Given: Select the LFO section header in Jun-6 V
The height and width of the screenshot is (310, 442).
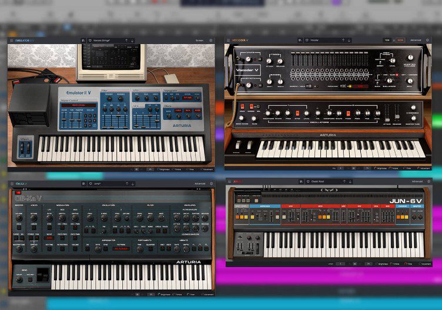Looking at the screenshot, I should point(290,206).
